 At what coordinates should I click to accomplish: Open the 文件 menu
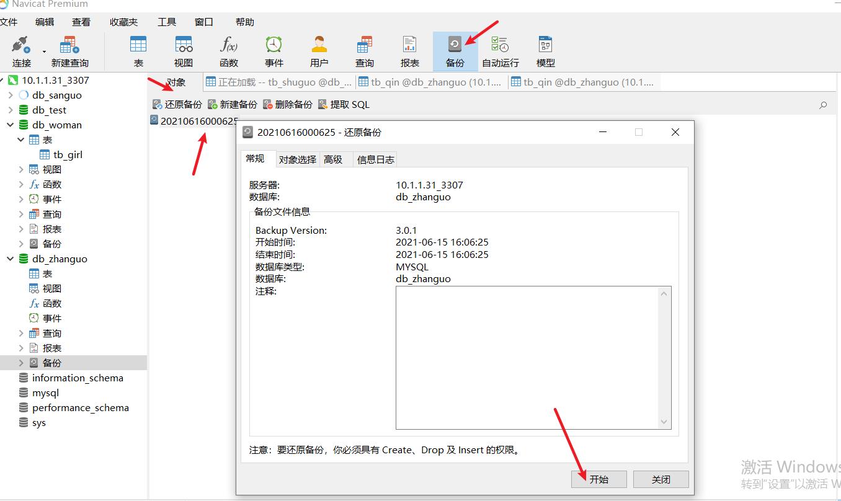(x=8, y=22)
